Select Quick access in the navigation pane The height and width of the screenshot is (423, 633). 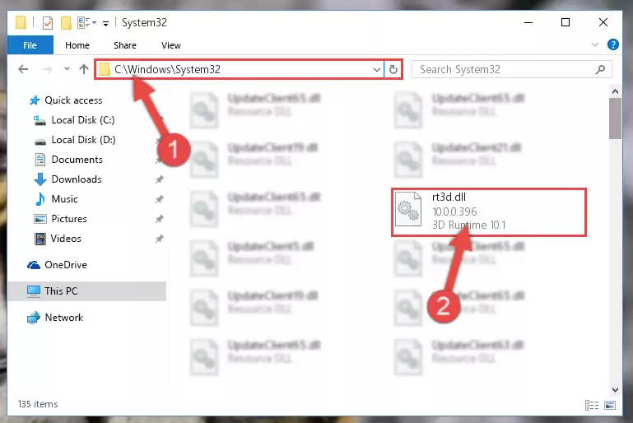point(73,100)
